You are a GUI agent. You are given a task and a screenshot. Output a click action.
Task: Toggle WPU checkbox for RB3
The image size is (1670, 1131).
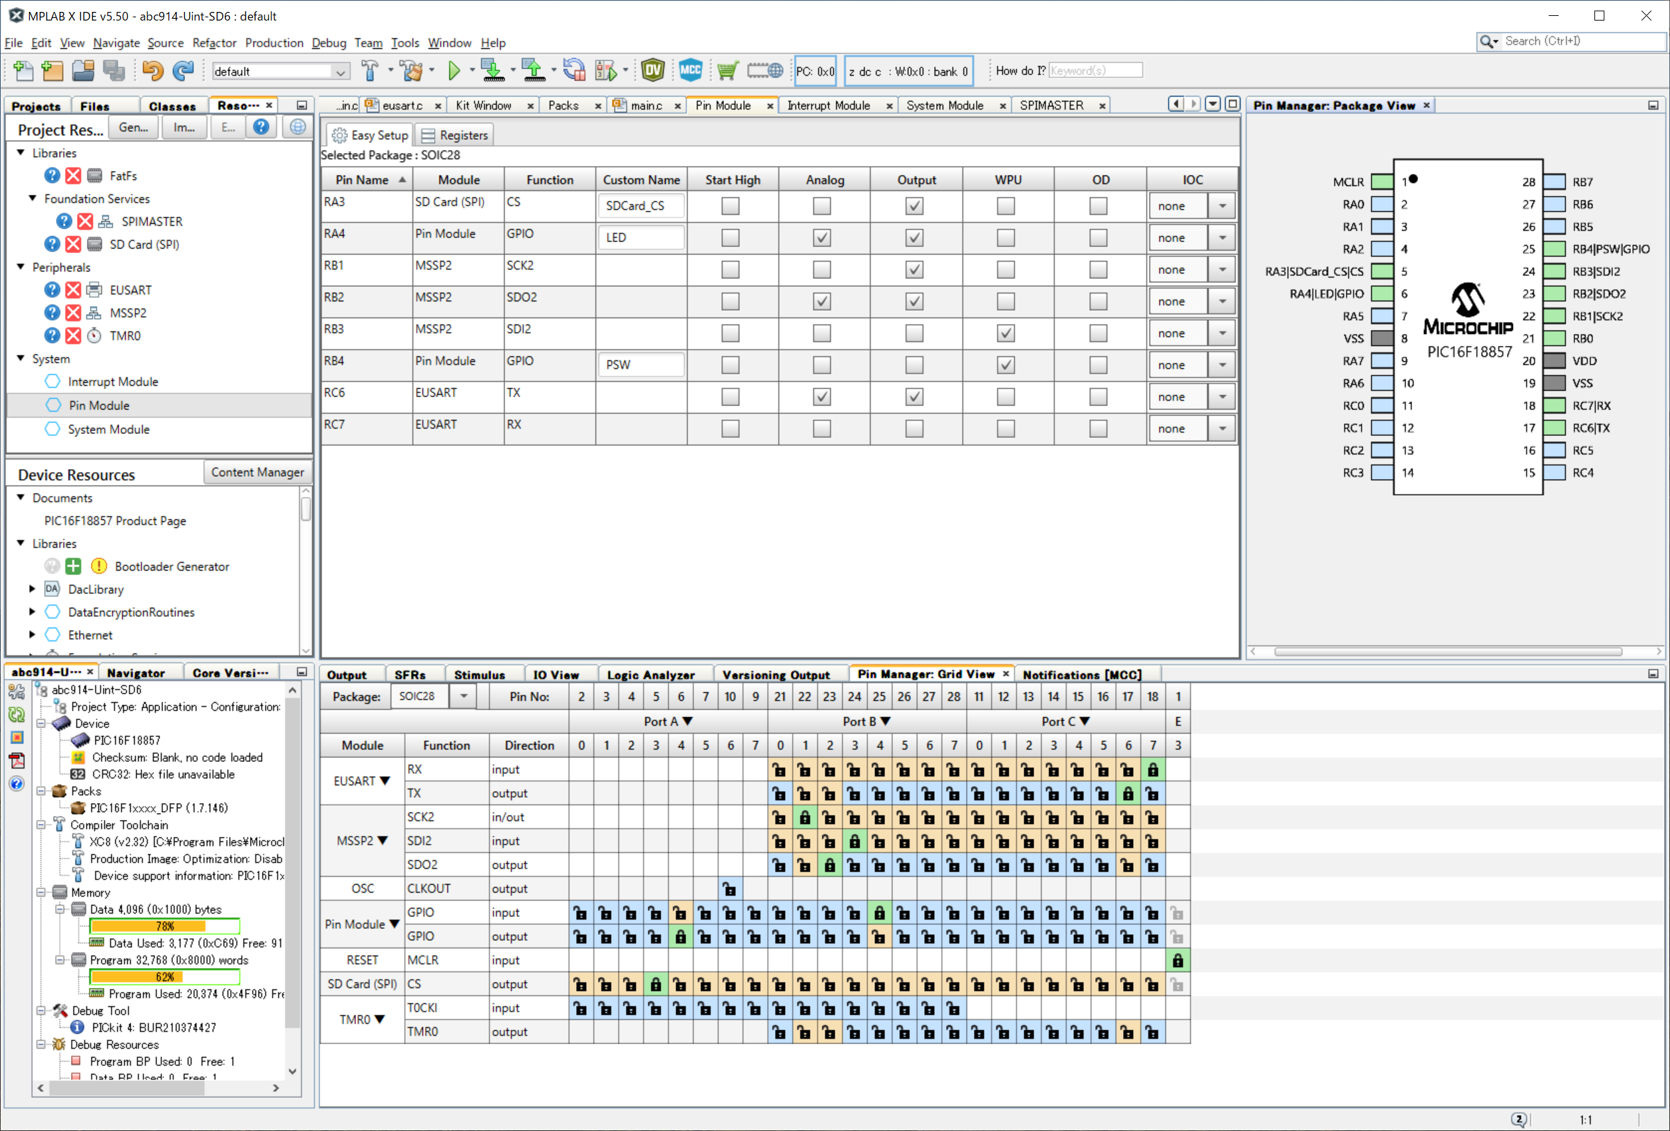pos(1006,333)
